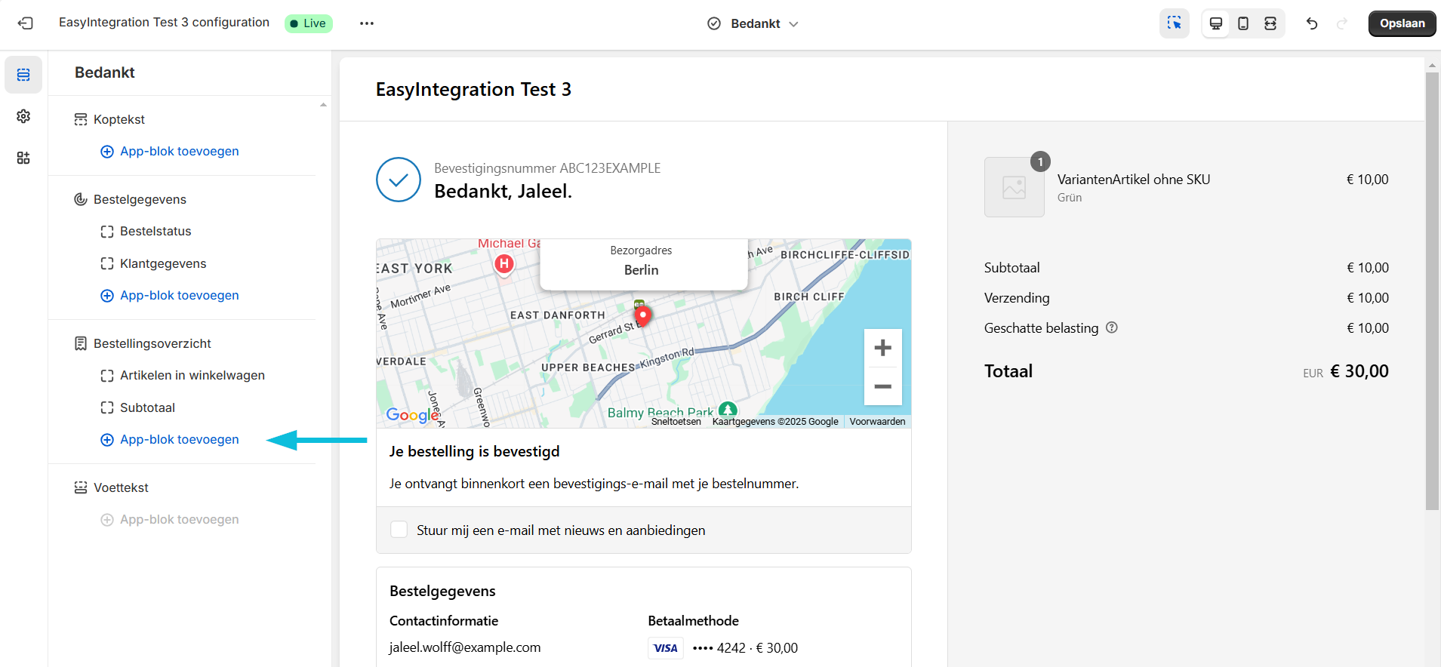Image resolution: width=1441 pixels, height=667 pixels.
Task: Click the redo arrow icon
Action: pyautogui.click(x=1342, y=23)
